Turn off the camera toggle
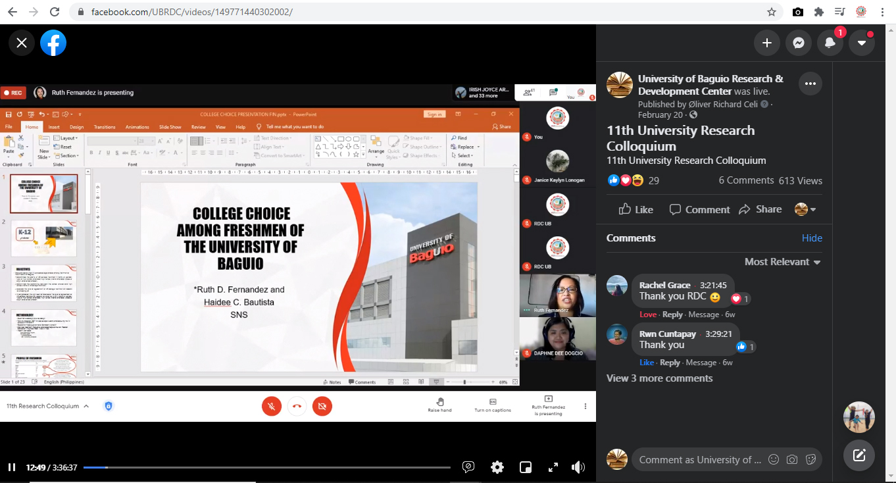 point(322,406)
